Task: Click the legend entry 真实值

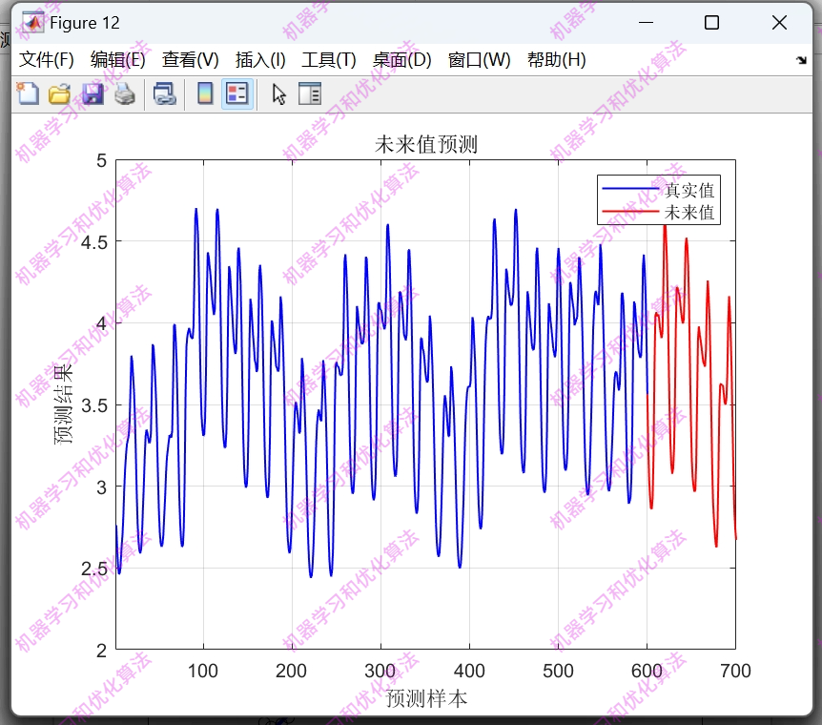Action: point(689,190)
